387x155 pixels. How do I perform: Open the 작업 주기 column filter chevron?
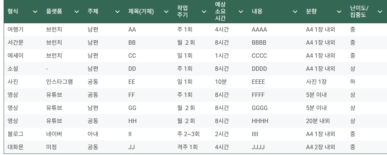[x=204, y=12]
